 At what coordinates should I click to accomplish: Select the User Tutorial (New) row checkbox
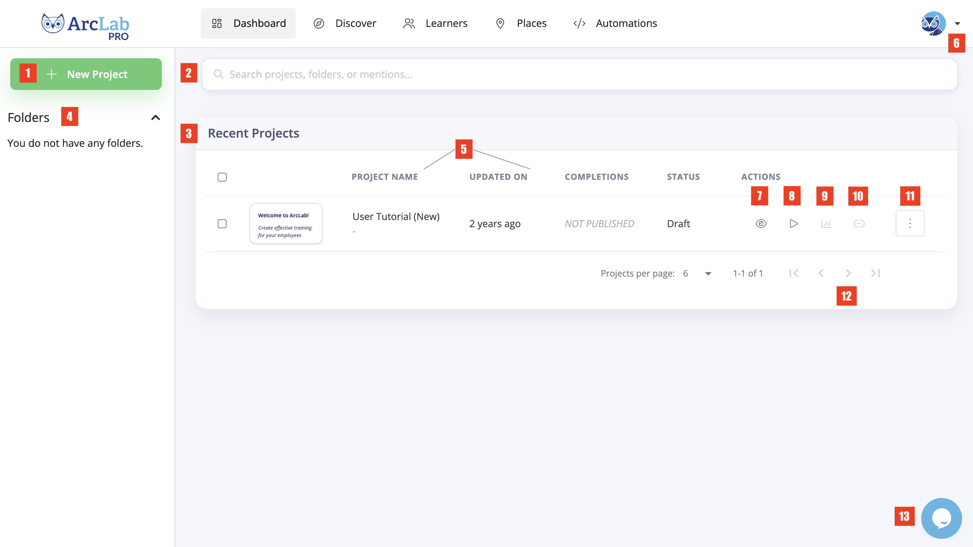222,224
